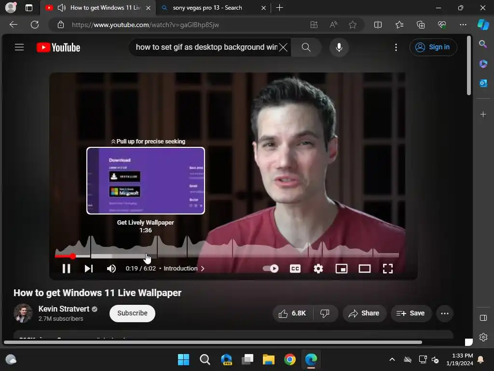Image resolution: width=494 pixels, height=371 pixels.
Task: Click the vertical page scrollbar
Action: click(x=469, y=65)
